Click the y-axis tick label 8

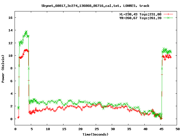click(11, 68)
